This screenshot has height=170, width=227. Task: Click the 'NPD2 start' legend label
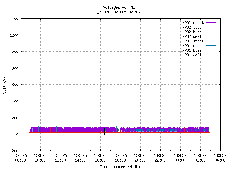click(193, 23)
